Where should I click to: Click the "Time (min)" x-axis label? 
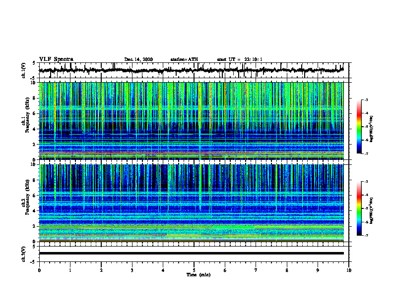click(x=198, y=275)
